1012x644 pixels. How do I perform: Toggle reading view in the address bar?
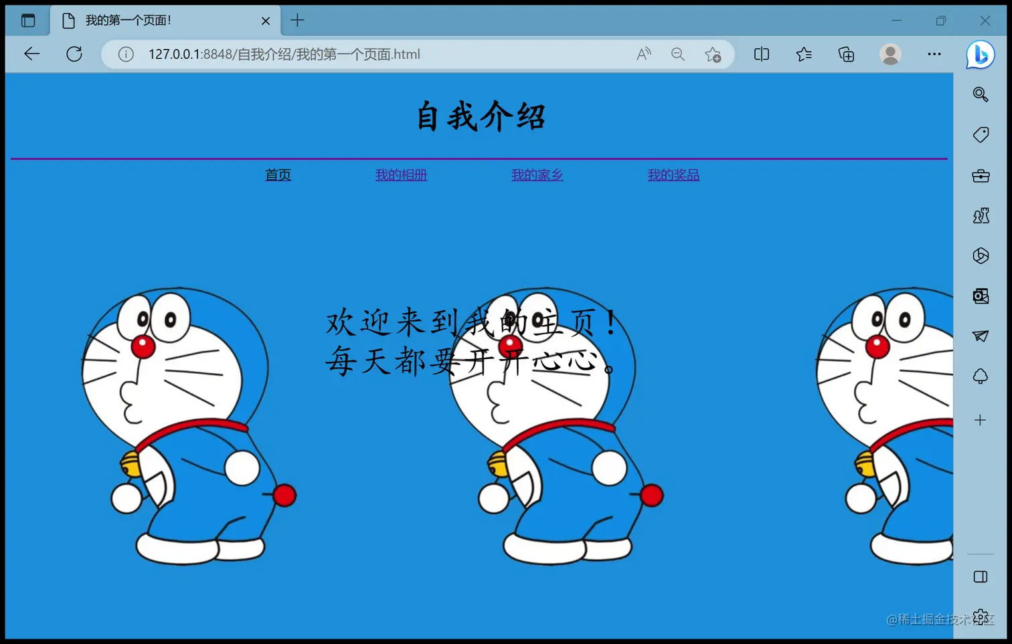[x=643, y=54]
